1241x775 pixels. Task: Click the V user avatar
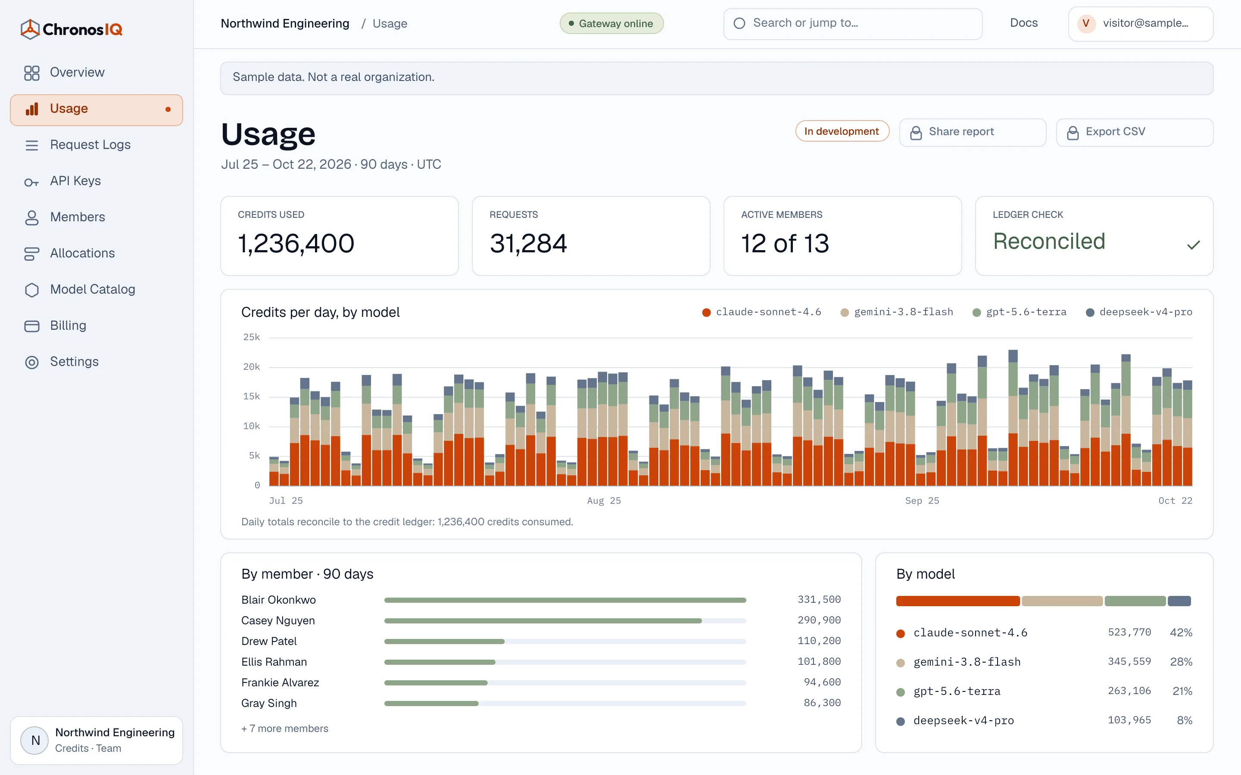tap(1086, 23)
